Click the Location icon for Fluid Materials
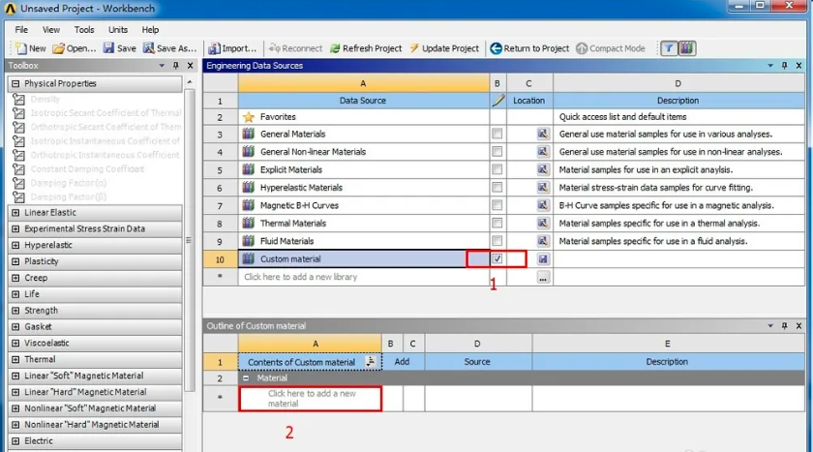813x452 pixels. click(x=542, y=241)
